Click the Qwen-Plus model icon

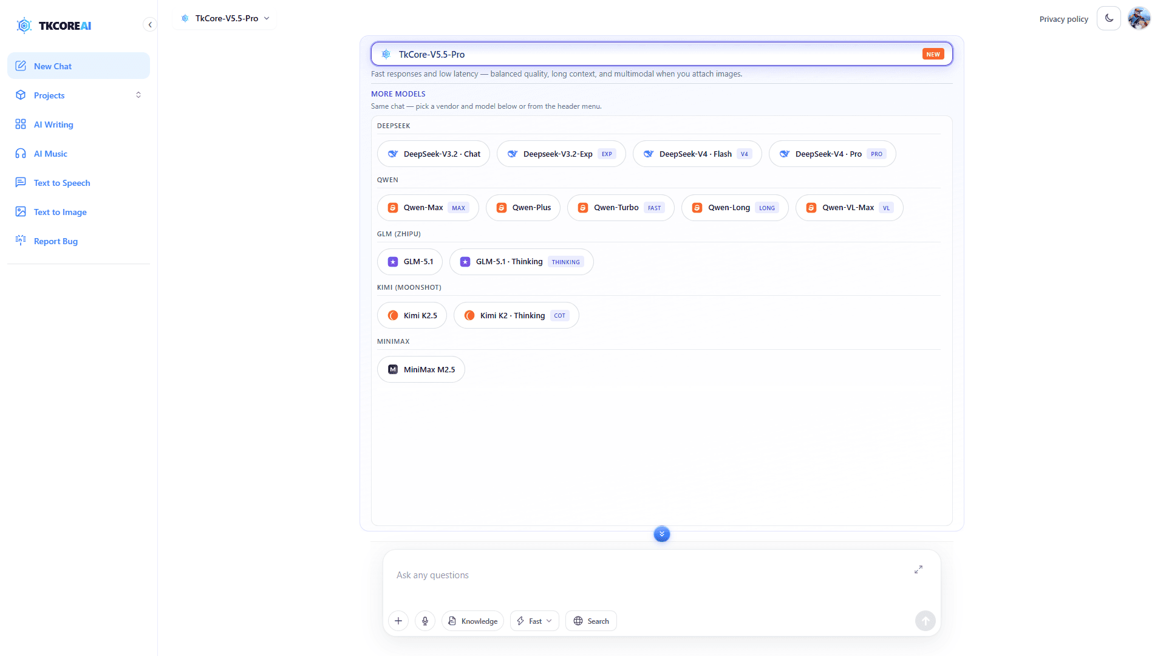502,208
